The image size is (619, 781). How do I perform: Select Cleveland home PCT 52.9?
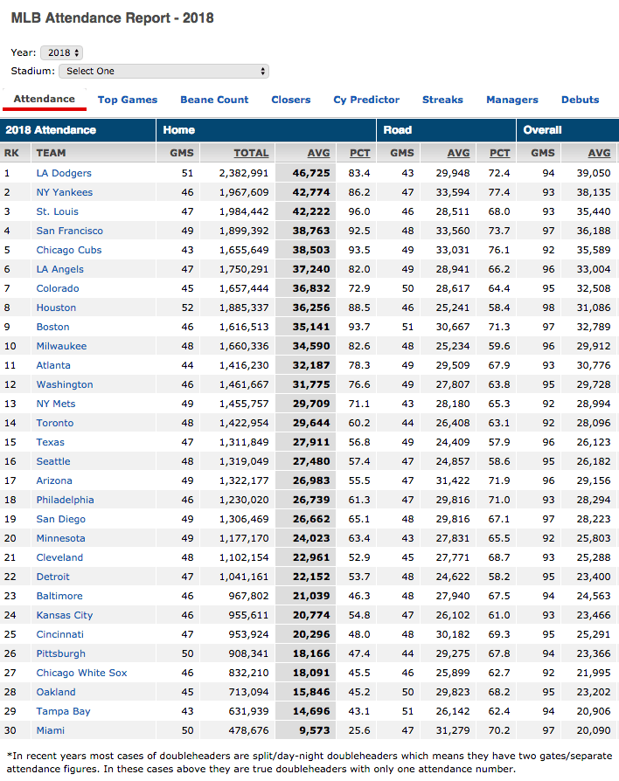point(359,558)
